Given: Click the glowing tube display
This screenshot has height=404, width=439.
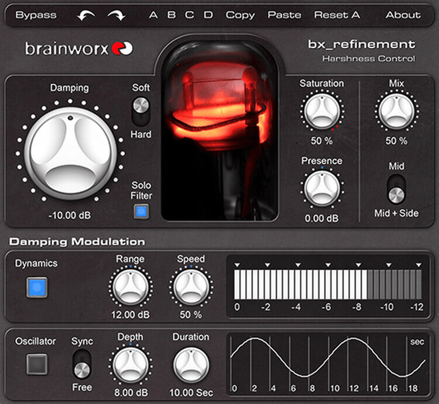Looking at the screenshot, I should (220, 130).
